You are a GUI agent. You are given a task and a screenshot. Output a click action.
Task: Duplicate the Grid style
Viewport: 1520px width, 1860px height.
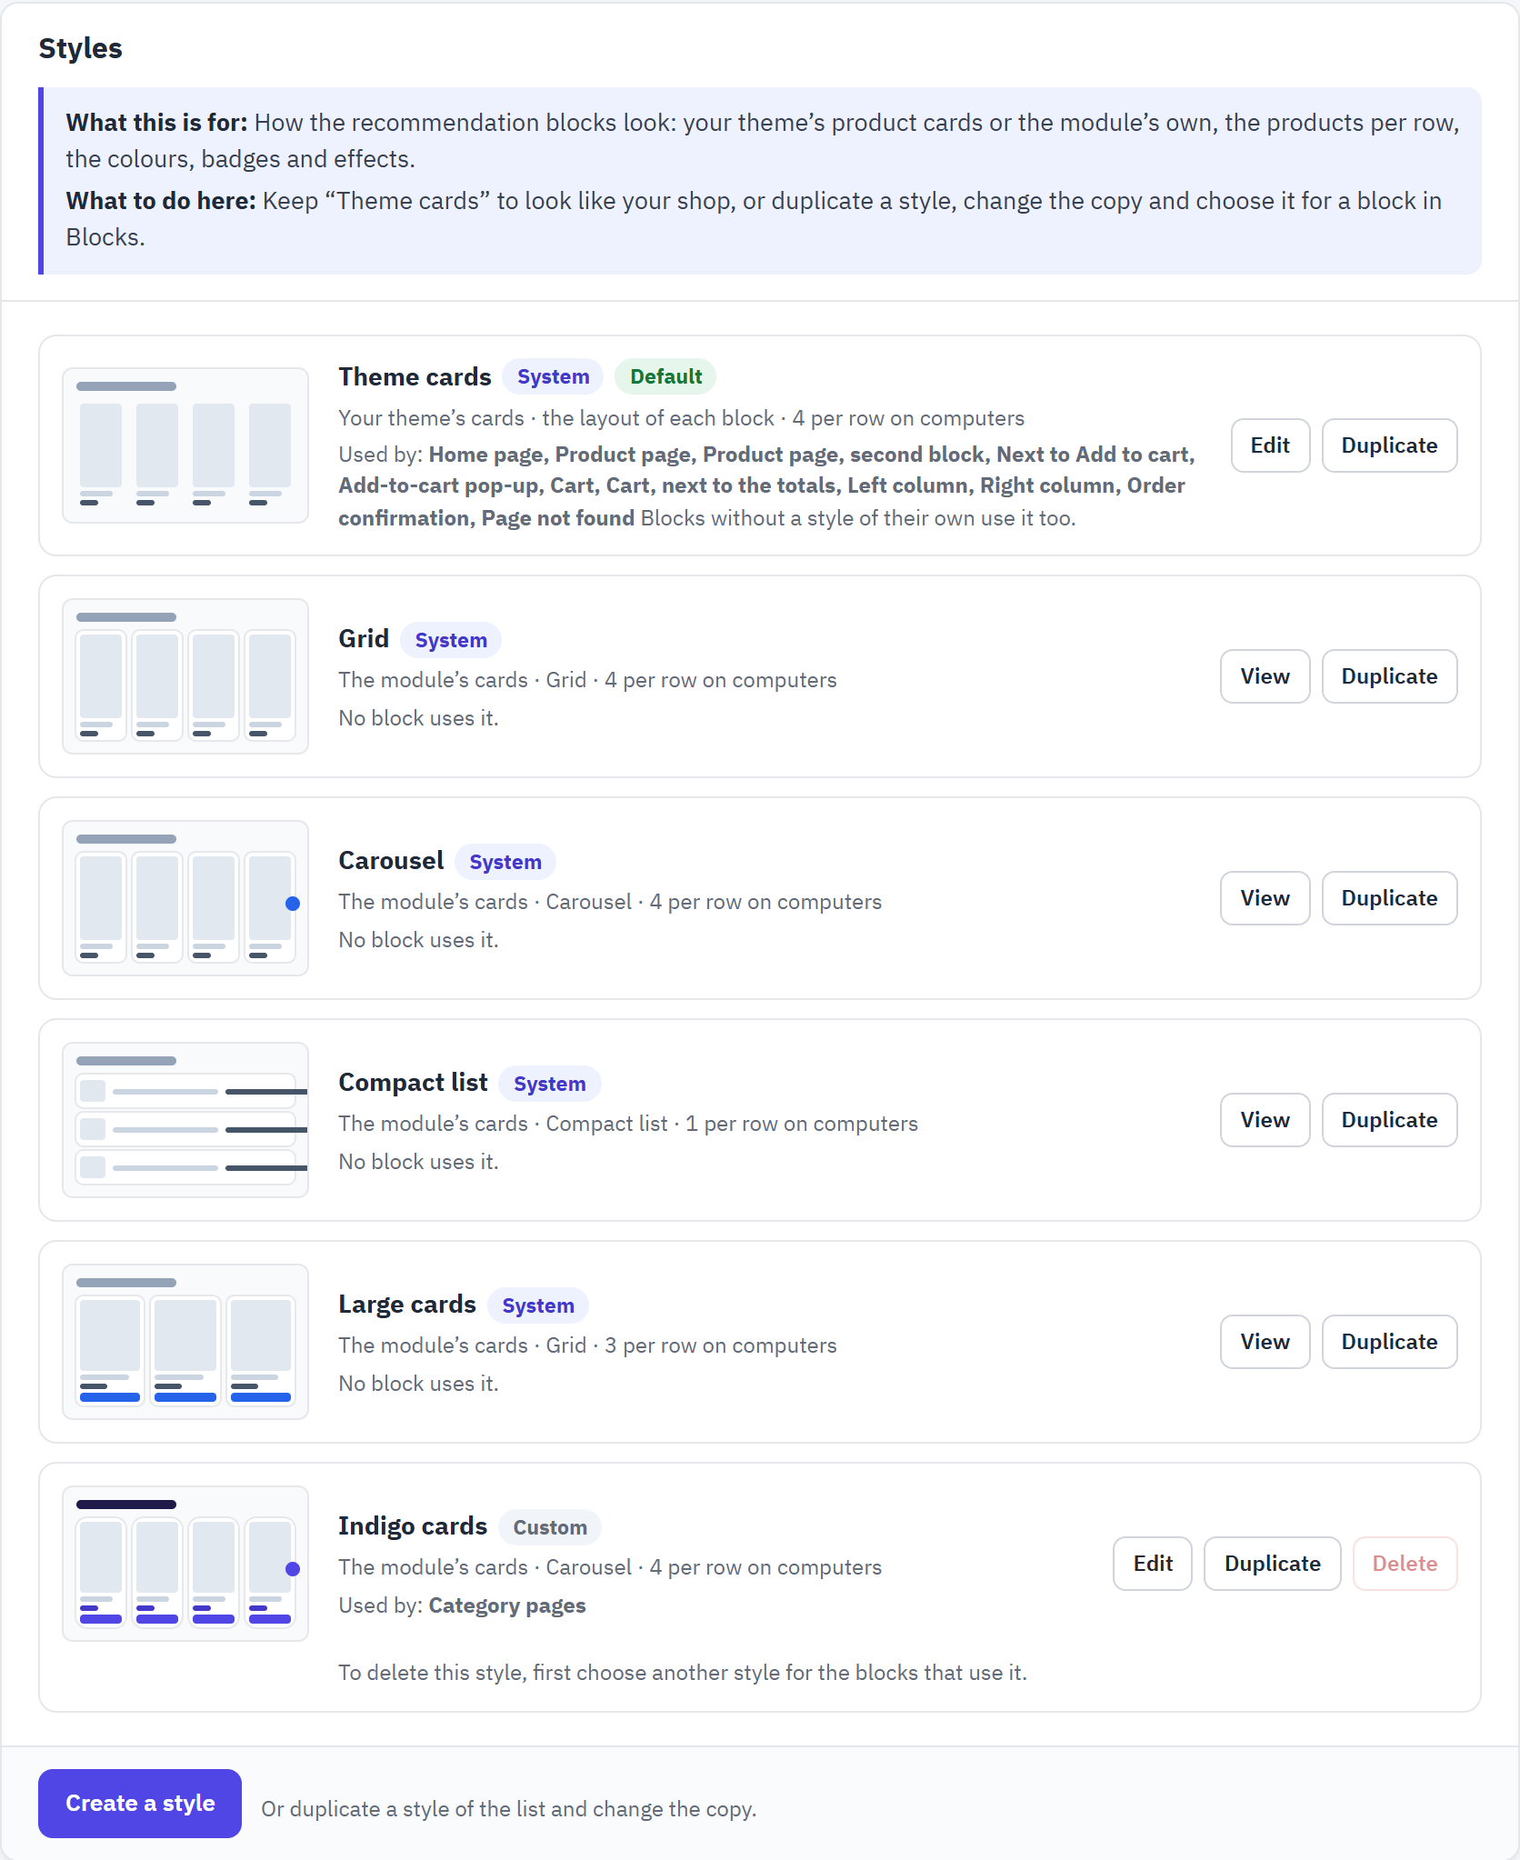click(1389, 676)
